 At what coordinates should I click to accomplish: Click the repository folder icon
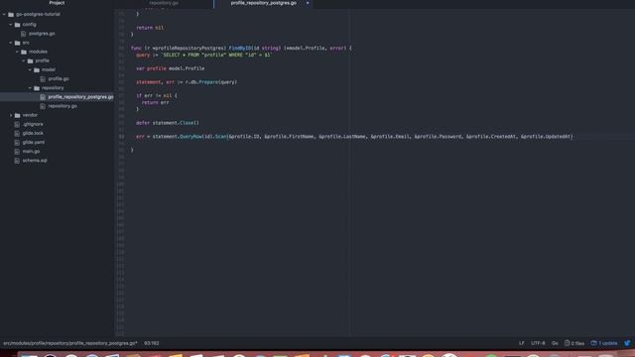click(37, 88)
